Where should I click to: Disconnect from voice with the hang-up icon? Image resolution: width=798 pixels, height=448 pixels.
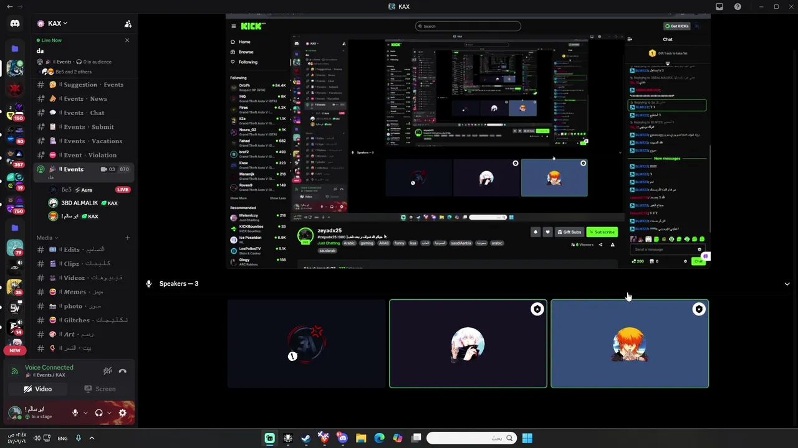[123, 371]
